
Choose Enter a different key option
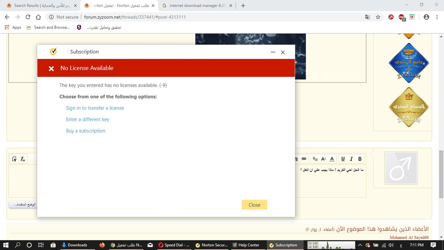coord(87,119)
